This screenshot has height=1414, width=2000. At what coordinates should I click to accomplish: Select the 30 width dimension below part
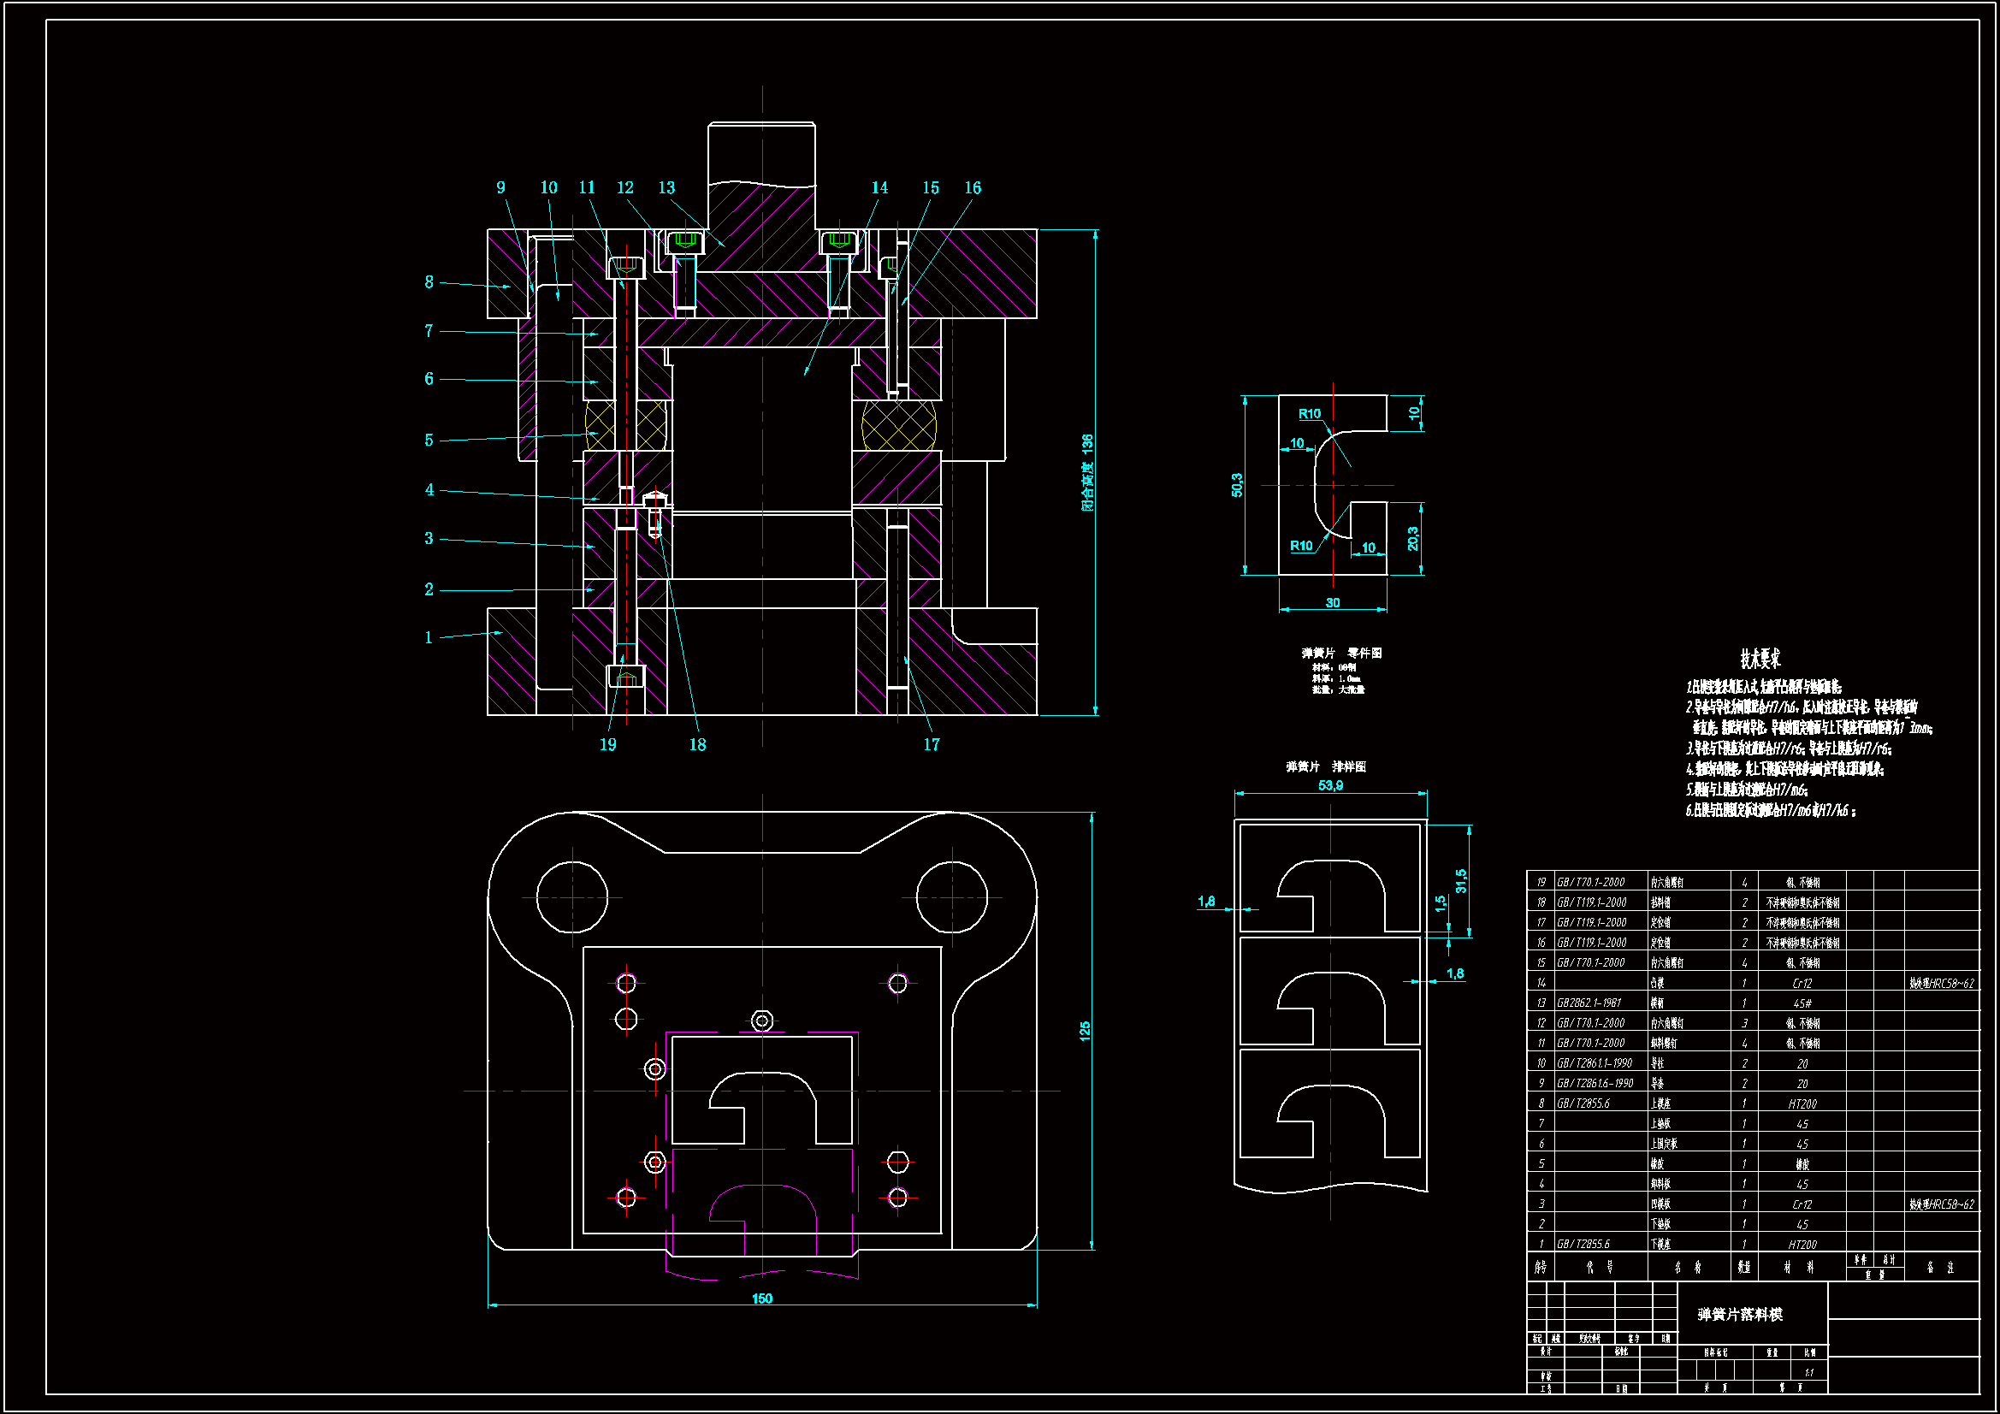coord(1333,603)
